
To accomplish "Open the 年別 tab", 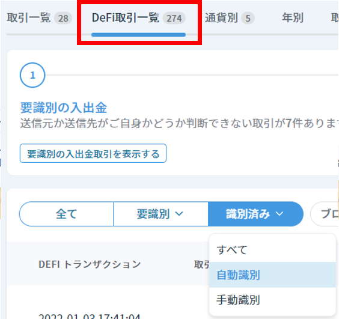I will 293,18.
